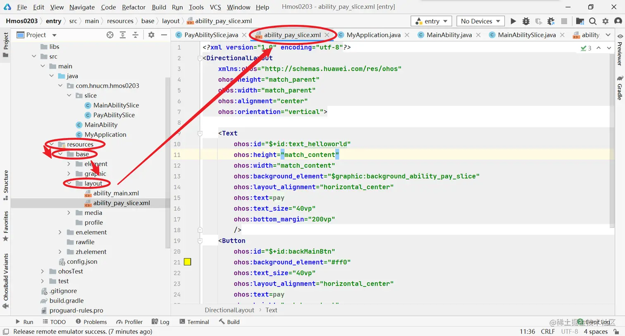This screenshot has height=336, width=625.
Task: Open MainAbilitySlice in project tree
Action: (116, 105)
